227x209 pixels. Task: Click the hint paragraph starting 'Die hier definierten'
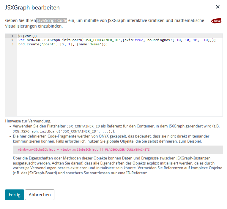click(x=111, y=139)
